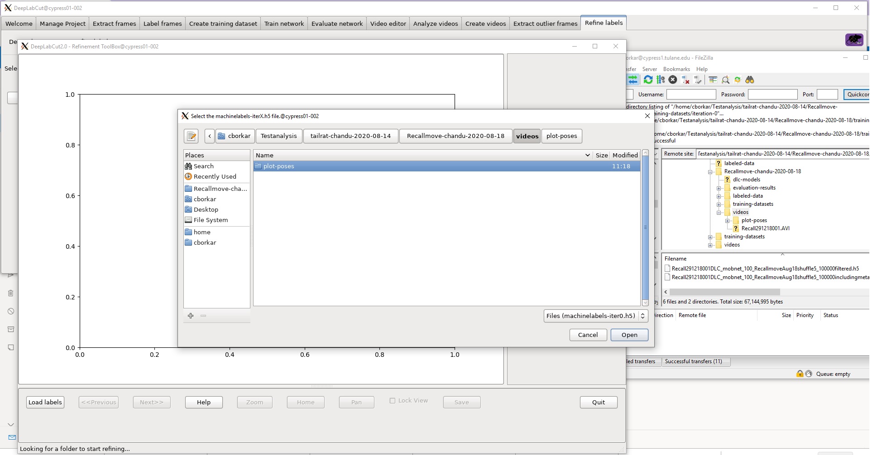Disconnect from the FTP server
This screenshot has width=882, height=455.
(685, 80)
